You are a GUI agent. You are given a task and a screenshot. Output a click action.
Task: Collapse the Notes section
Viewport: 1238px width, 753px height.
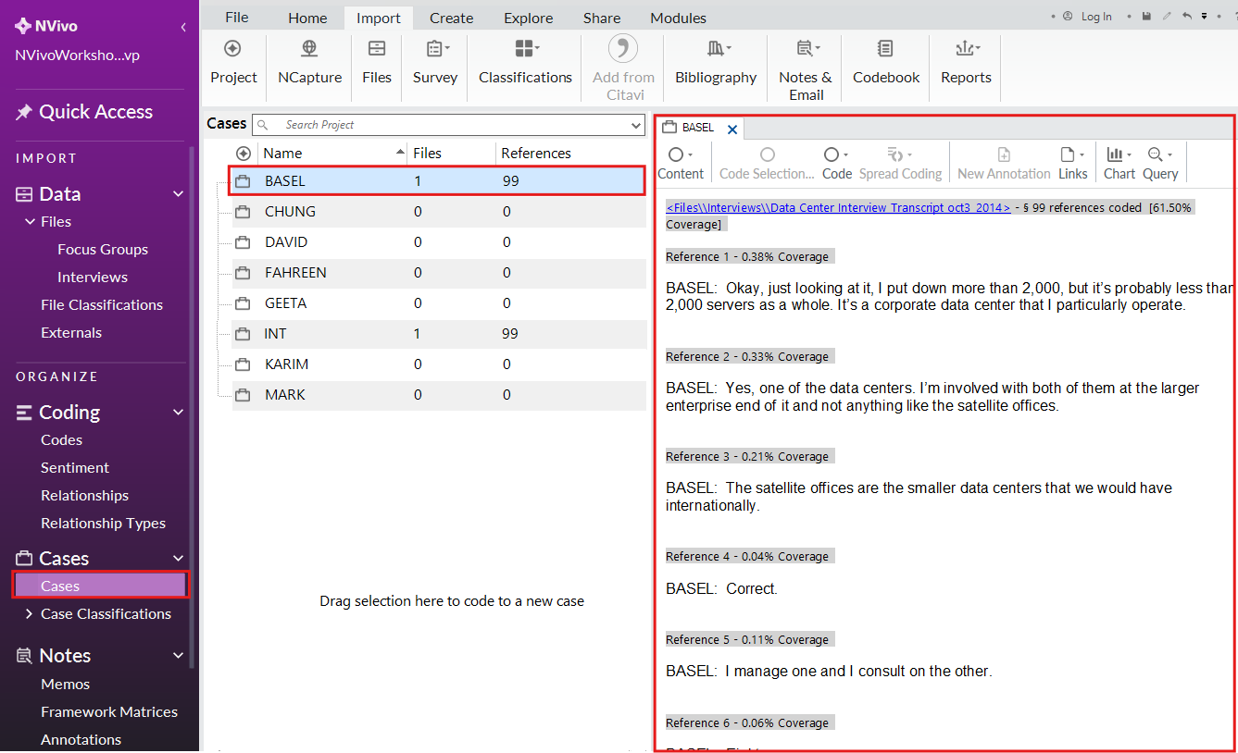[x=179, y=656]
